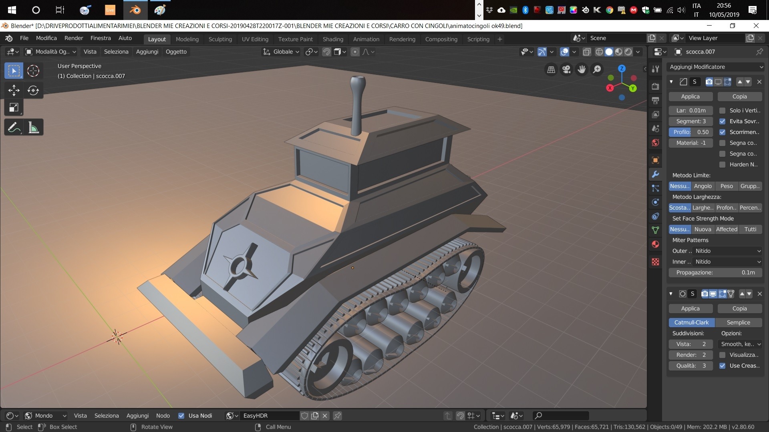Select Angolo limit method
The image size is (769, 432).
point(703,186)
